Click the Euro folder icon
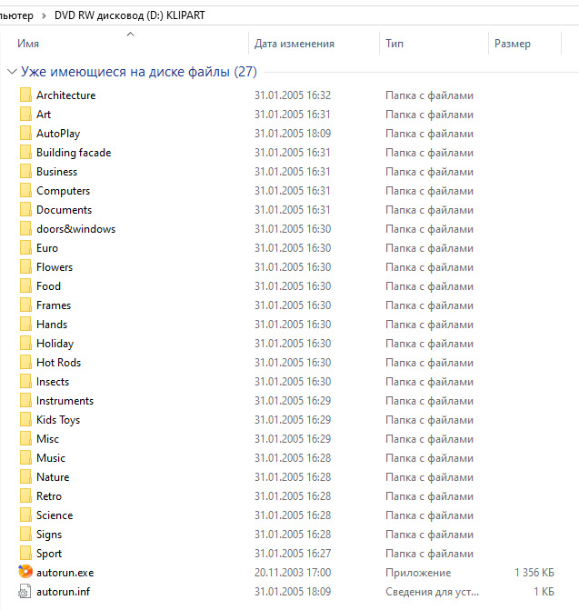This screenshot has height=610, width=579. click(x=25, y=247)
